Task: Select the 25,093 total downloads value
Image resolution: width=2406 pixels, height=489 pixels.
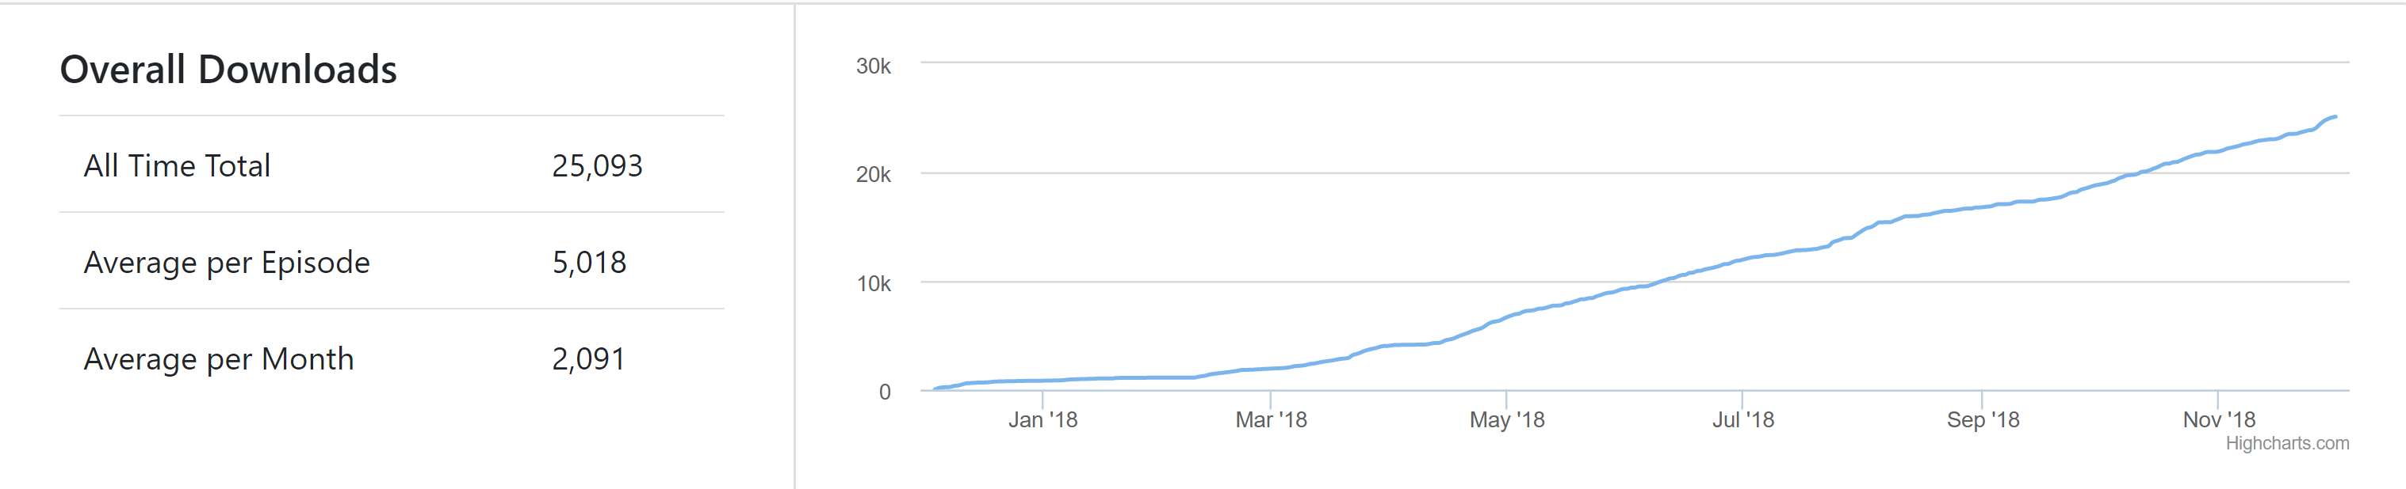Action: coord(597,166)
